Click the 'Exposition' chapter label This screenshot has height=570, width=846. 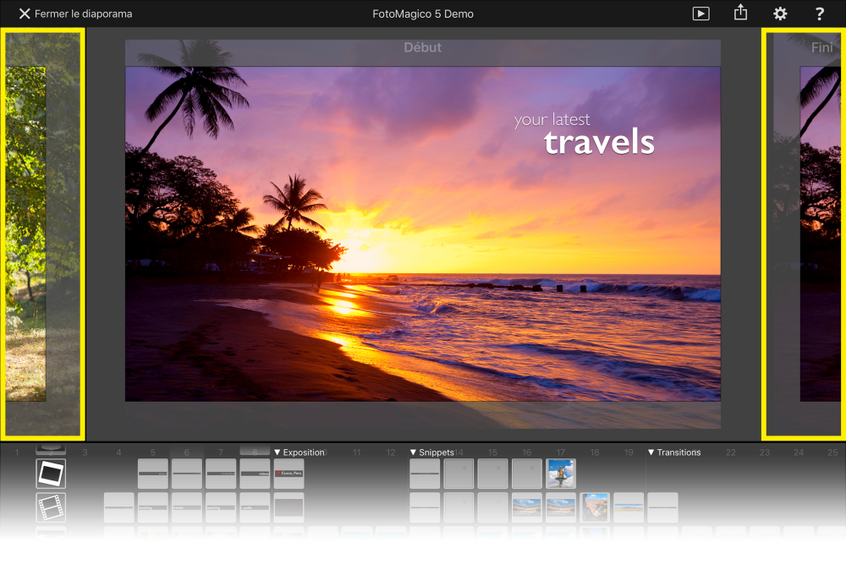[304, 452]
